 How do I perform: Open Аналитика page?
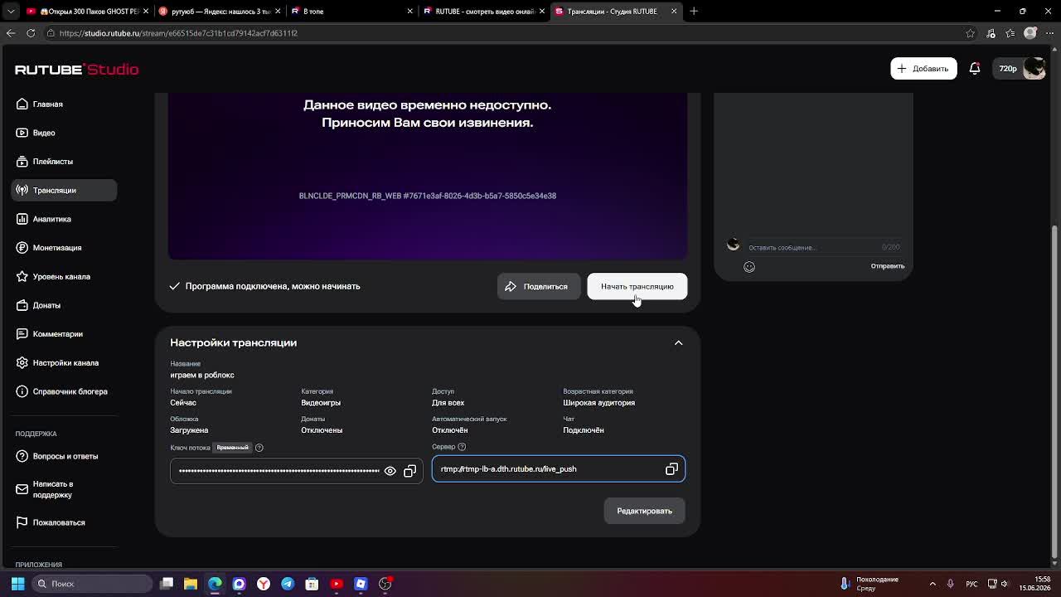coord(64,219)
